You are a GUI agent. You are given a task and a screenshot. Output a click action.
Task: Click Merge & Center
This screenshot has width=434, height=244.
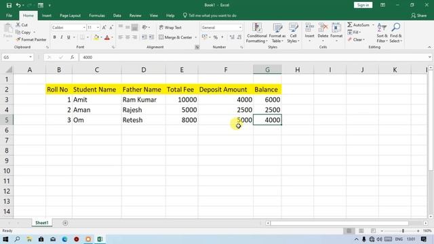click(x=176, y=37)
